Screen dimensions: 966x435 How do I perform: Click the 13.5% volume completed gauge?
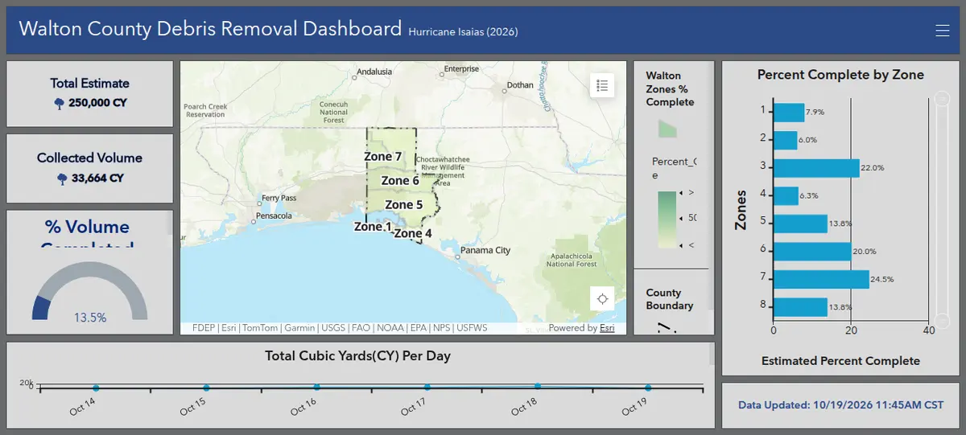(x=89, y=292)
